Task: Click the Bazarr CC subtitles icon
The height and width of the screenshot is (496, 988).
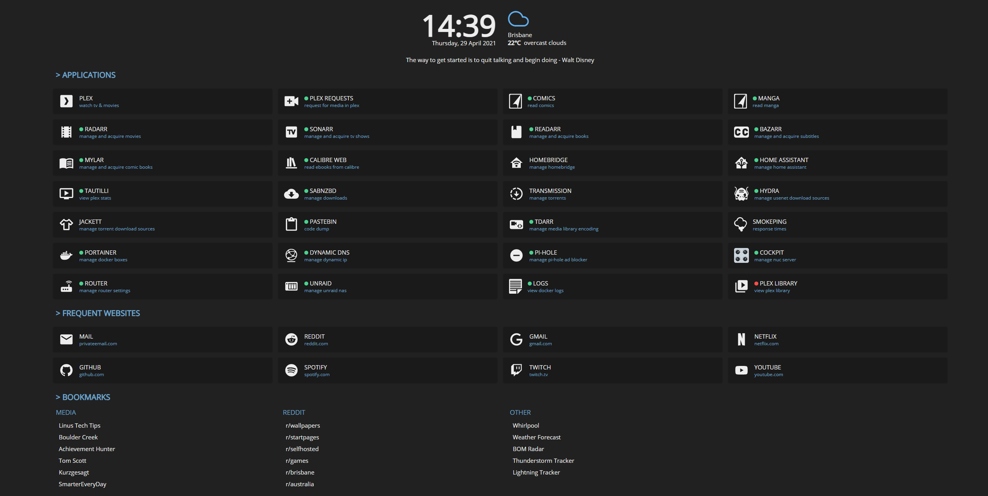Action: [741, 132]
